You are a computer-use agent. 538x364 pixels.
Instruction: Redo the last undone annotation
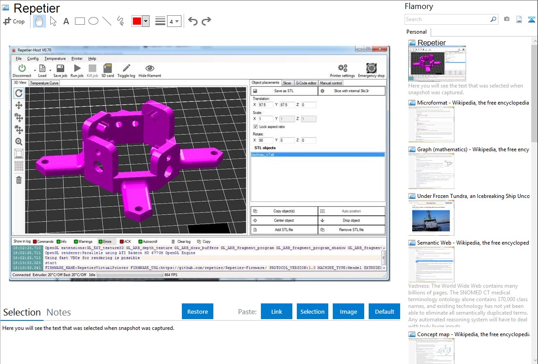[x=206, y=21]
